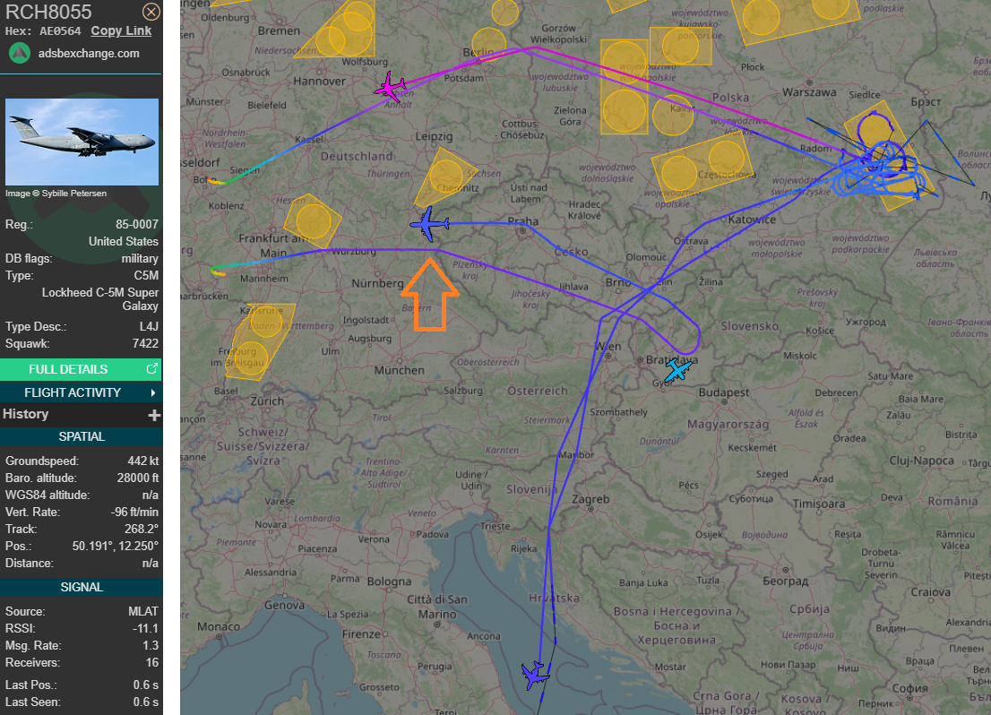This screenshot has width=991, height=715.
Task: Select the pink aircraft near Hannover
Action: click(390, 87)
